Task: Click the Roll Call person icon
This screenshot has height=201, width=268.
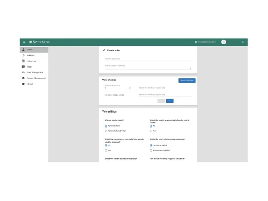Action: click(23, 55)
